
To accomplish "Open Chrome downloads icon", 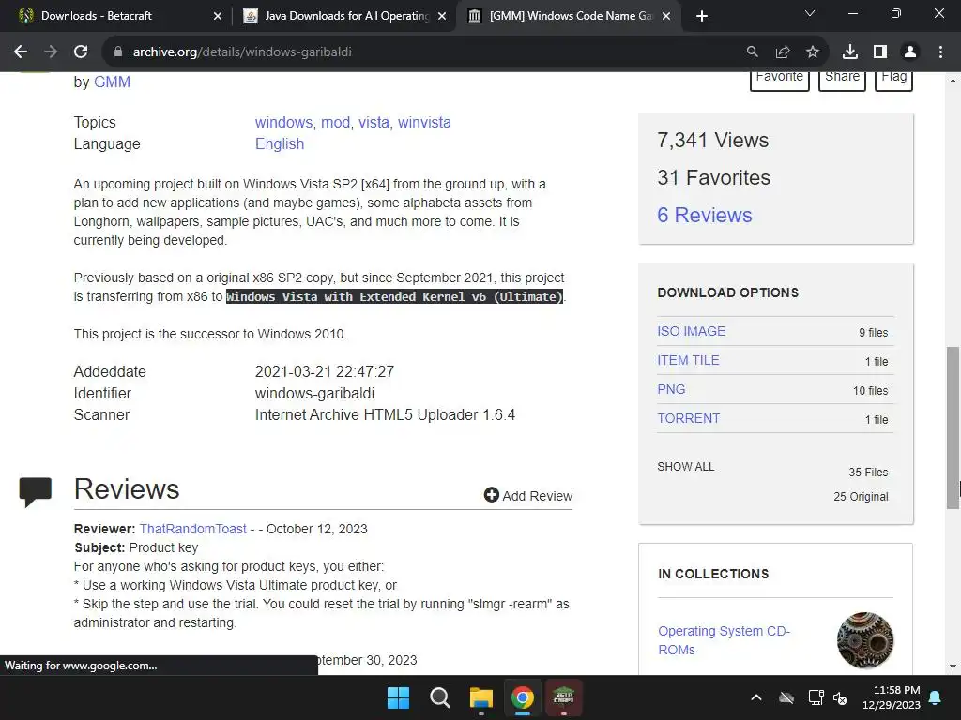I will point(850,52).
